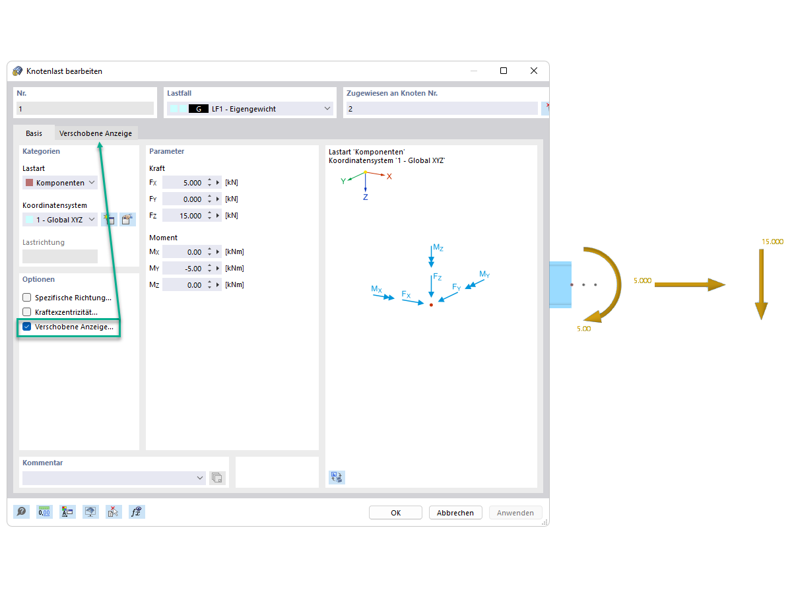Click the third bottom toolbar icon left of the monitor icon
This screenshot has height=594, width=792.
tap(67, 511)
